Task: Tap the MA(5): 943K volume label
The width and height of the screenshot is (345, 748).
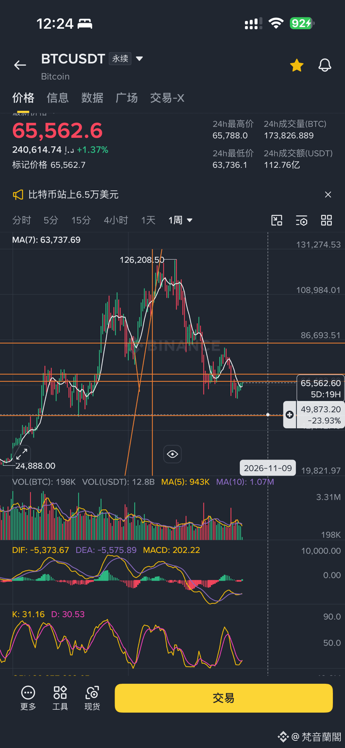Action: (x=185, y=482)
